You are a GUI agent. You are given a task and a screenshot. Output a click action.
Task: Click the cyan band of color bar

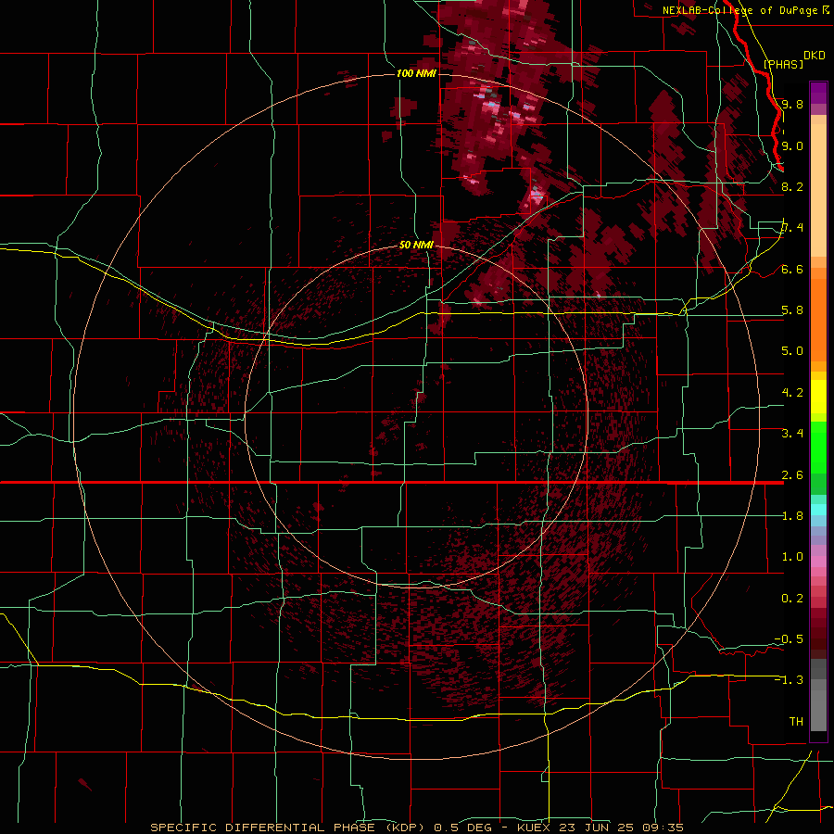818,510
